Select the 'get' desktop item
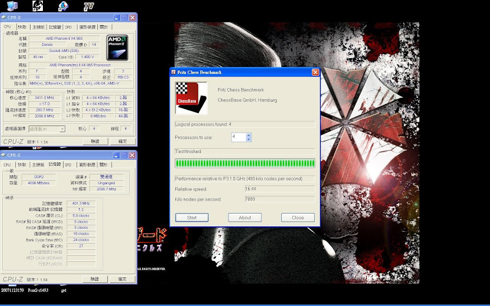Viewport: 490px width, 306px height. click(64, 290)
